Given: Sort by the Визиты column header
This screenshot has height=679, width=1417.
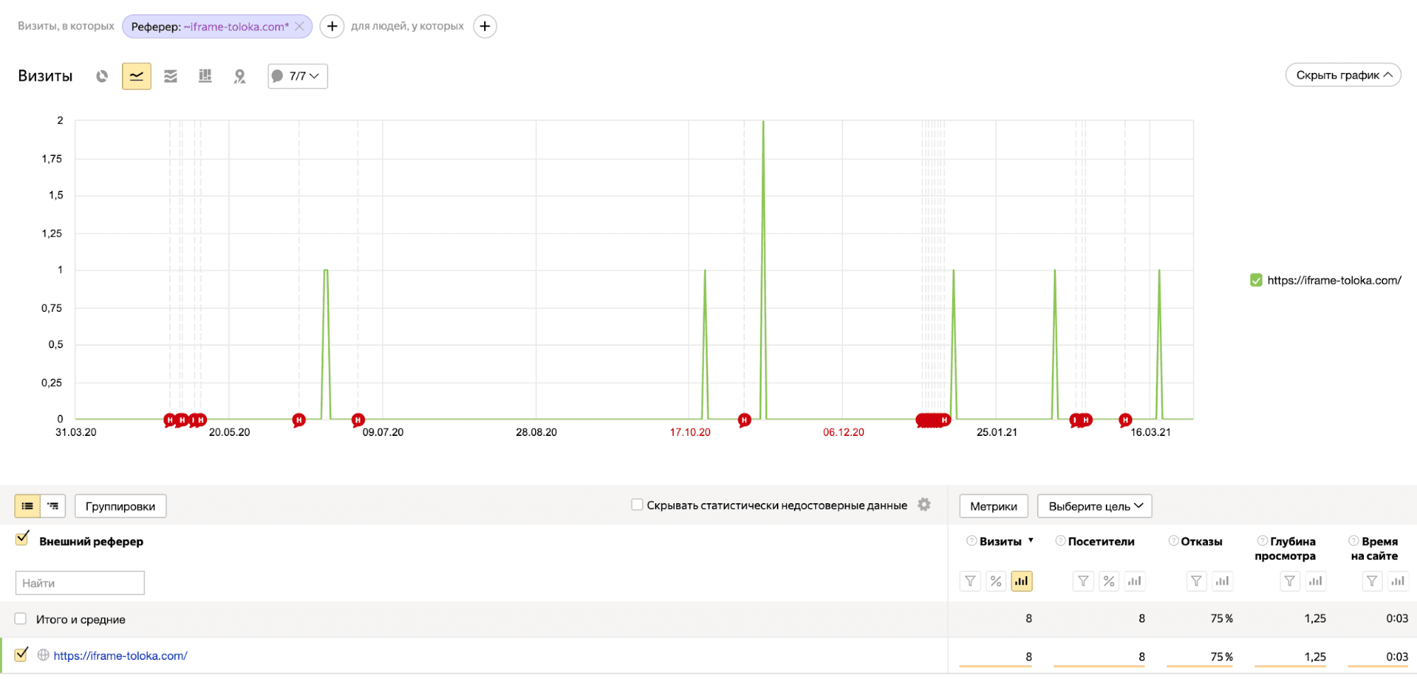Looking at the screenshot, I should (x=1000, y=541).
